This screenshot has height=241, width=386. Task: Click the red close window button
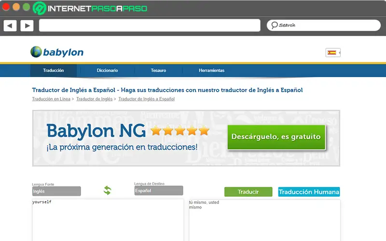6,7
